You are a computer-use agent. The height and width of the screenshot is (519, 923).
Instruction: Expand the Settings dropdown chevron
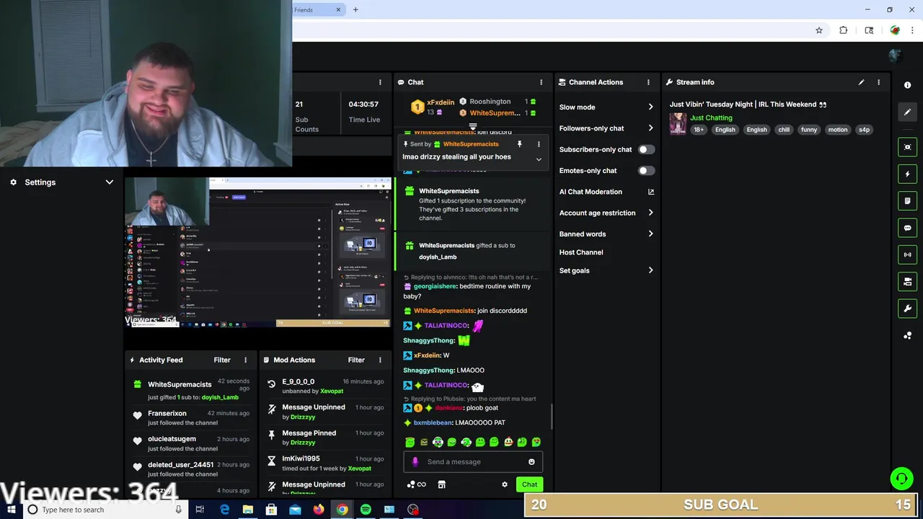tap(110, 182)
